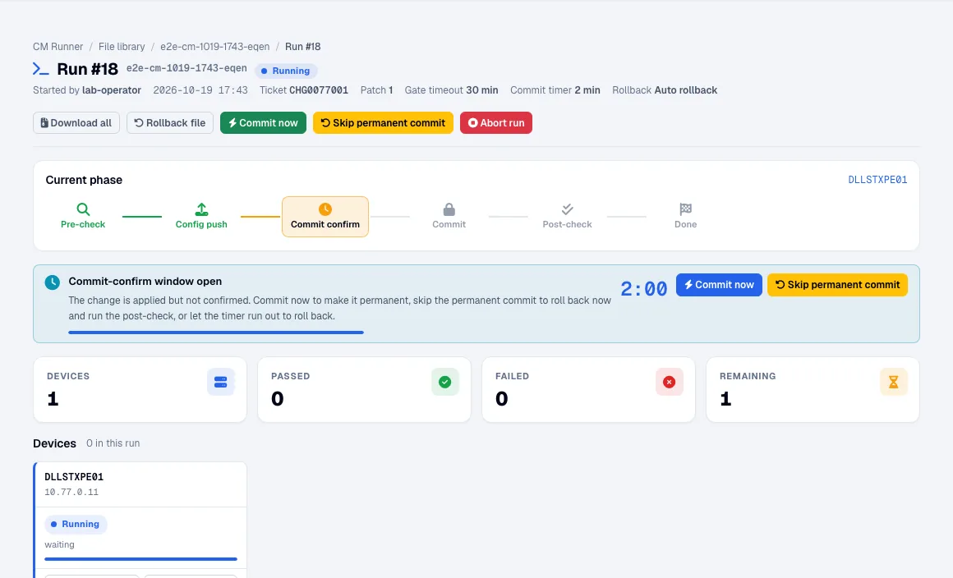Open CM Runner breadcrumb link
Screen dimensions: 953x578
[x=58, y=47]
